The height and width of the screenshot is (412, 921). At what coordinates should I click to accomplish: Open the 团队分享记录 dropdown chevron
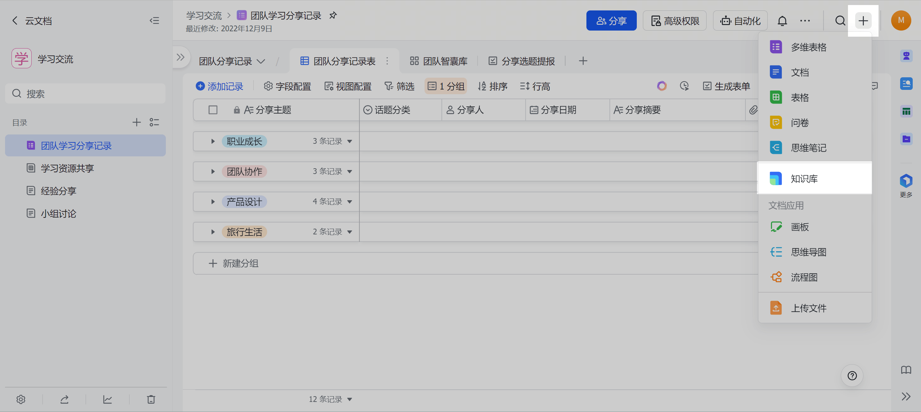pos(261,61)
